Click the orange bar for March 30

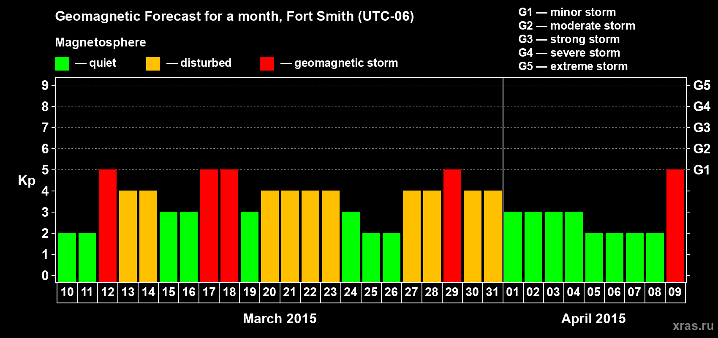[x=473, y=236]
